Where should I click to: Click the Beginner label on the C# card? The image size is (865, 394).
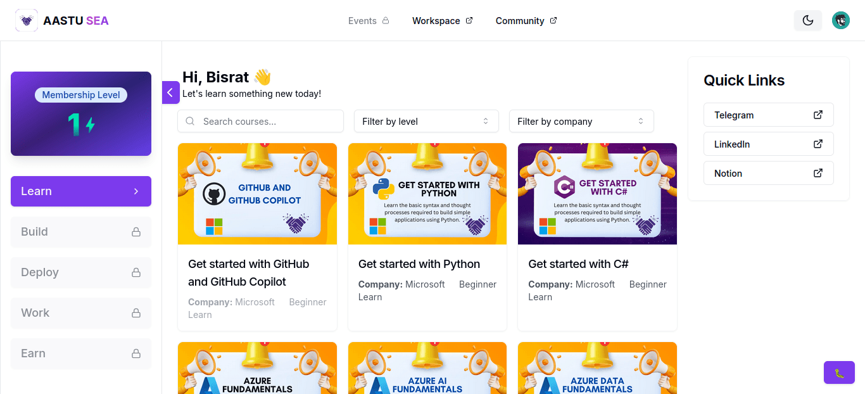pos(648,284)
